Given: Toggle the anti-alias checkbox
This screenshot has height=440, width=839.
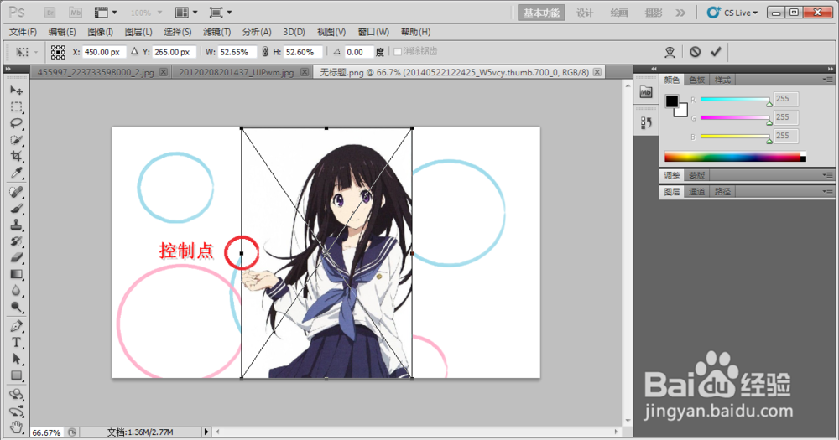Looking at the screenshot, I should point(398,52).
